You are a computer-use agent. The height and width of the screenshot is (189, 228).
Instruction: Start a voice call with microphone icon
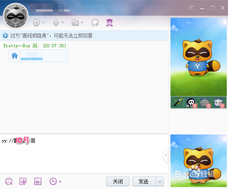point(56,23)
